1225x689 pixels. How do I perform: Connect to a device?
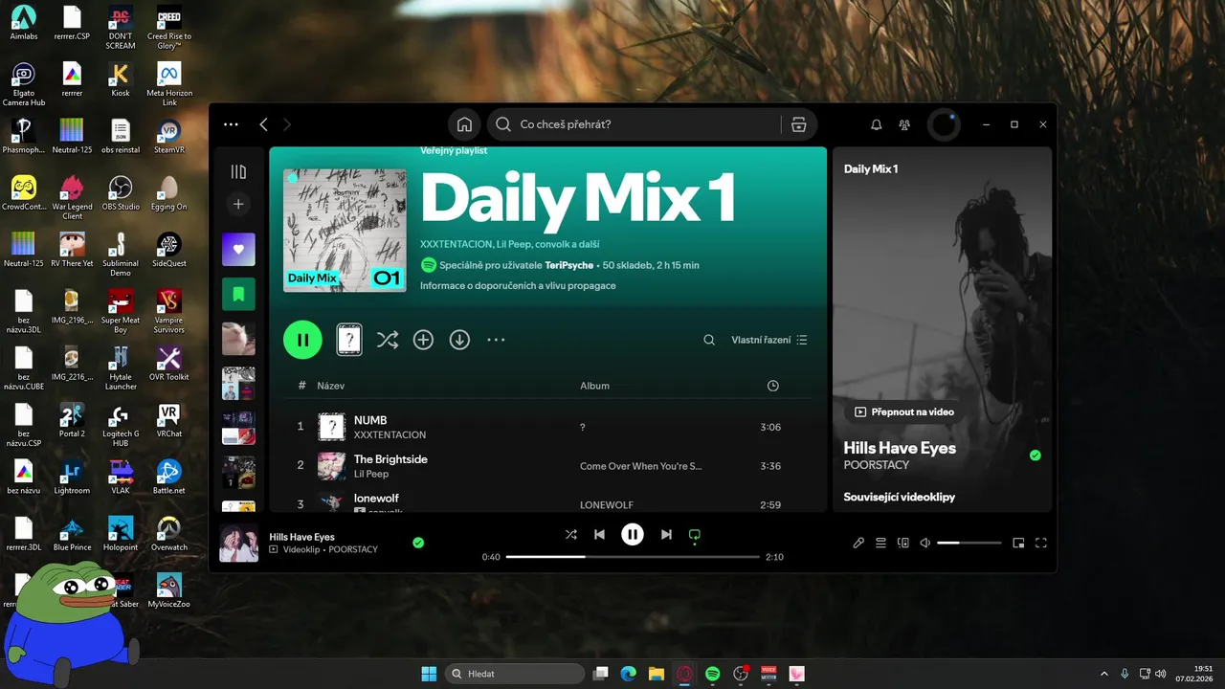click(903, 543)
